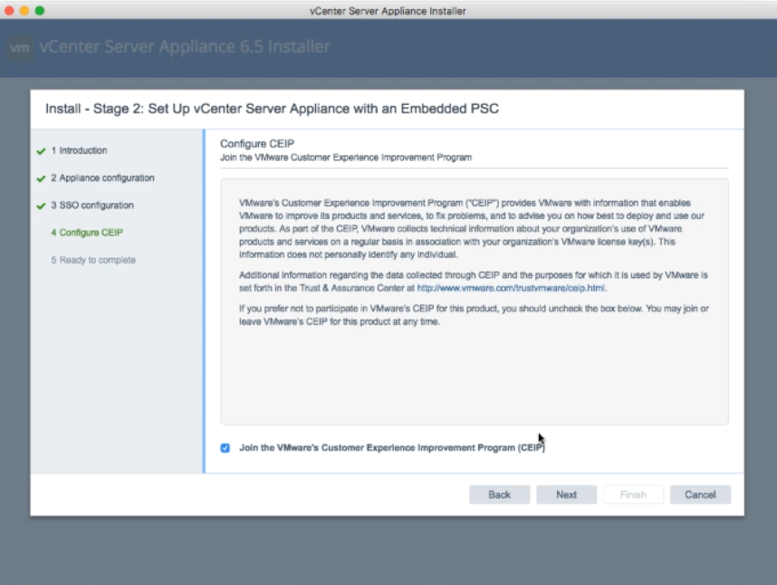This screenshot has height=585, width=777.
Task: Cancel the installer wizard
Action: click(700, 494)
